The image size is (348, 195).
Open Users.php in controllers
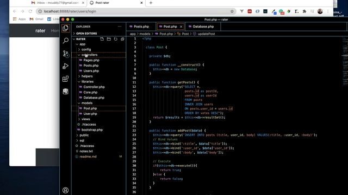(91, 71)
